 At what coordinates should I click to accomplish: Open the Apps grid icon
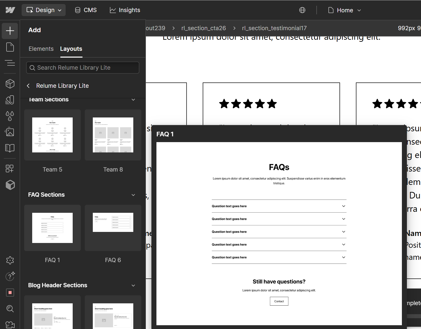coord(10,168)
